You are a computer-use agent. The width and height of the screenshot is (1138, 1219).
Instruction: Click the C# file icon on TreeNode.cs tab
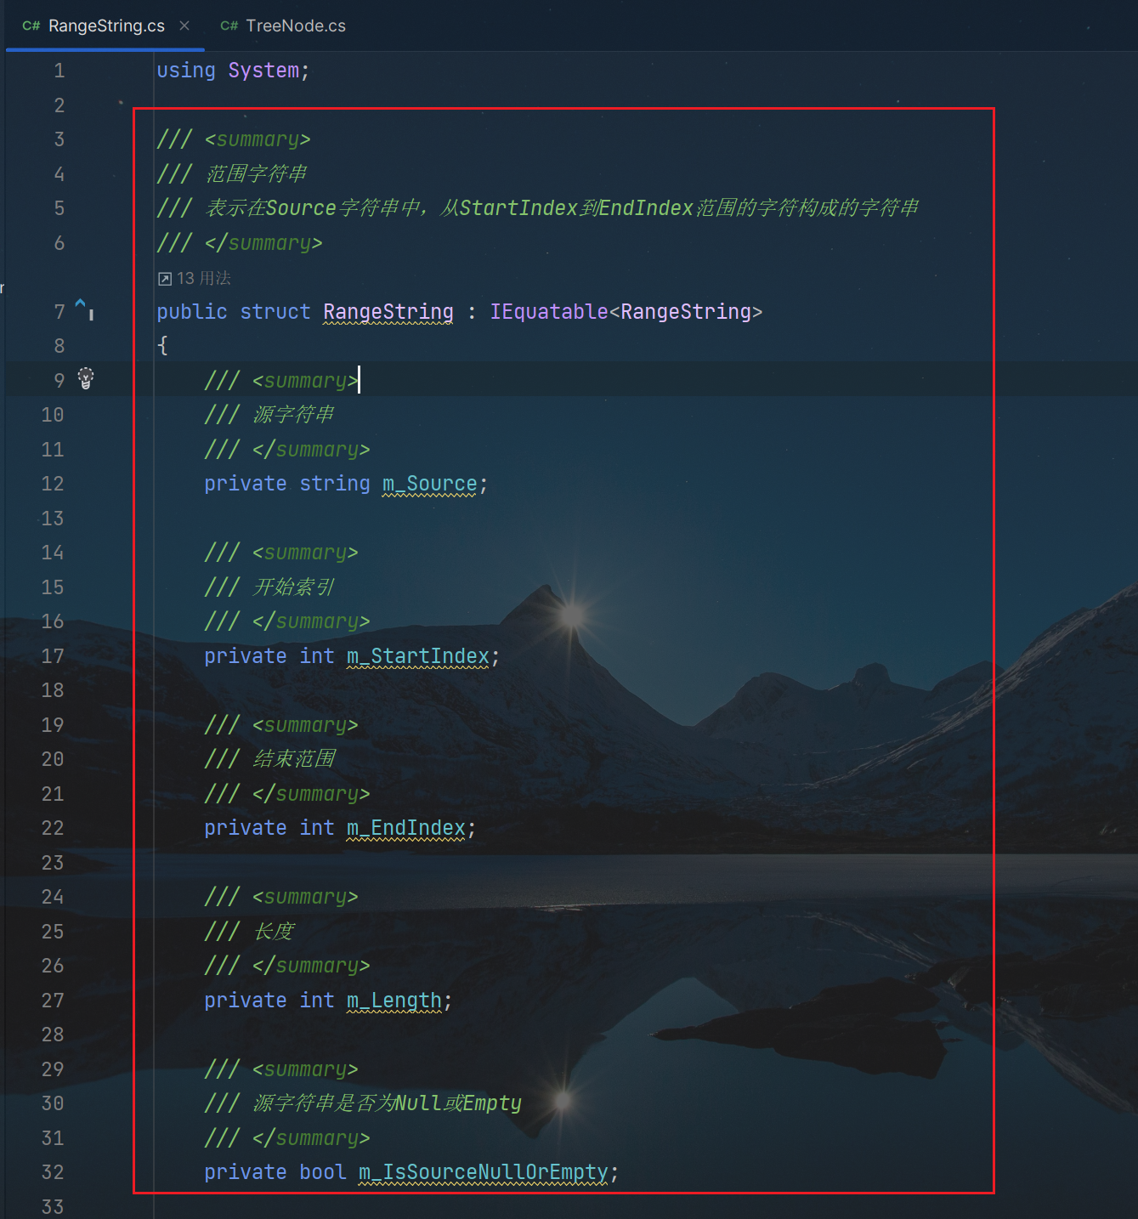229,26
